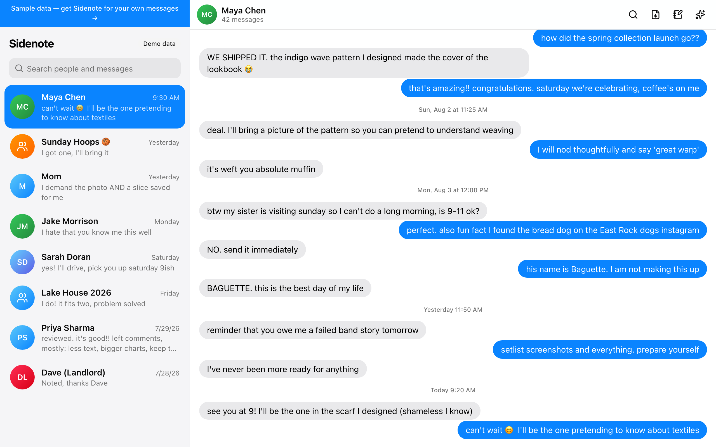
Task: Click the Lake House 2026 group avatar
Action: pyautogui.click(x=22, y=298)
